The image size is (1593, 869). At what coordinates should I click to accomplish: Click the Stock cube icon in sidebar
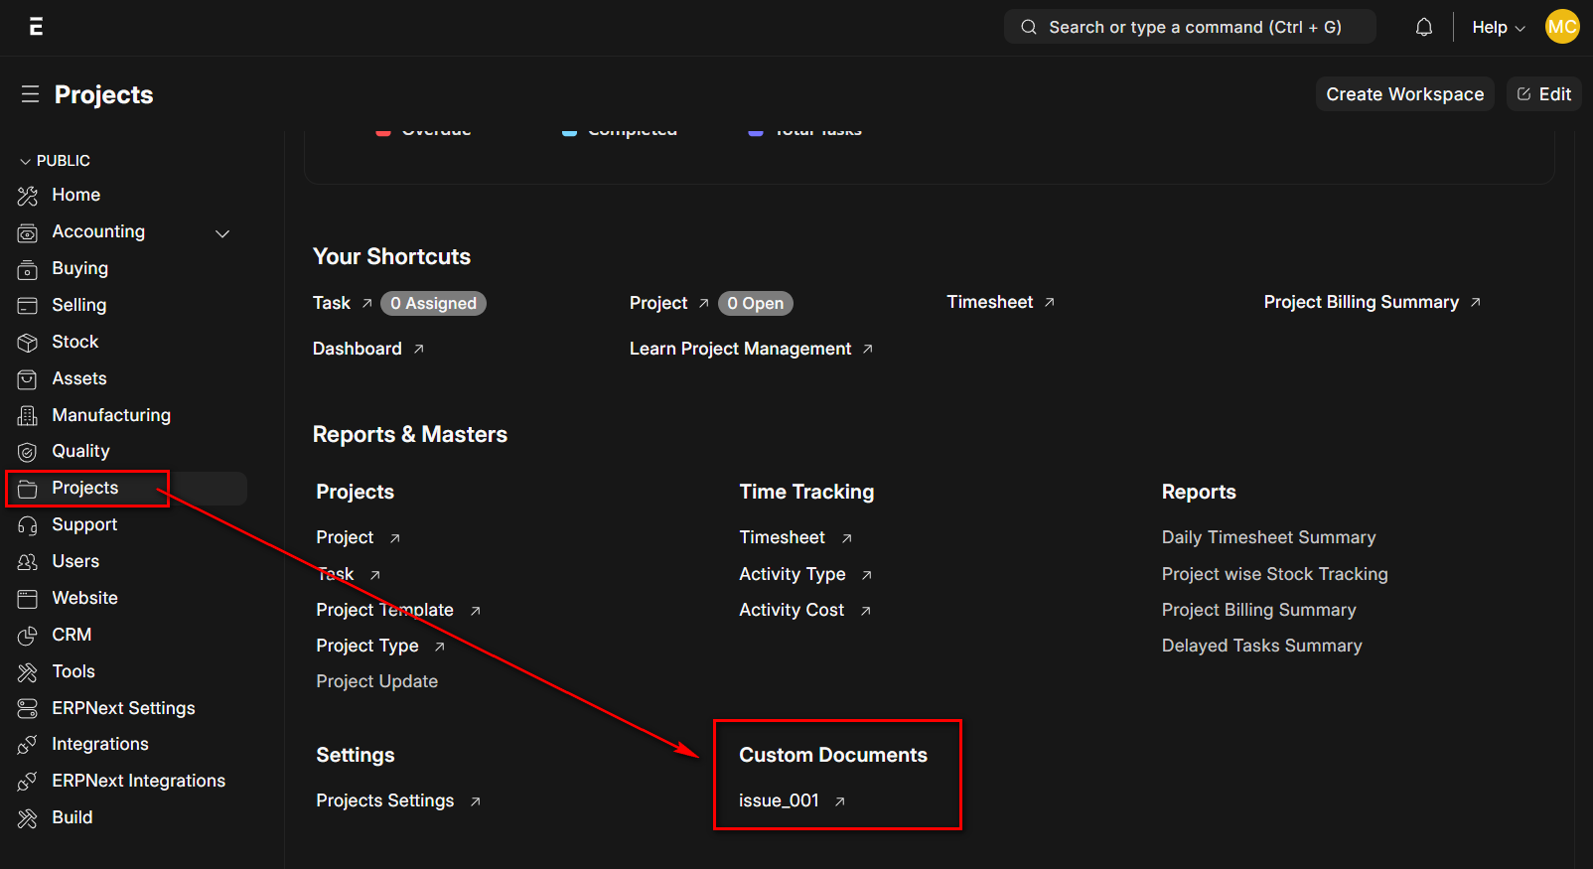(28, 343)
